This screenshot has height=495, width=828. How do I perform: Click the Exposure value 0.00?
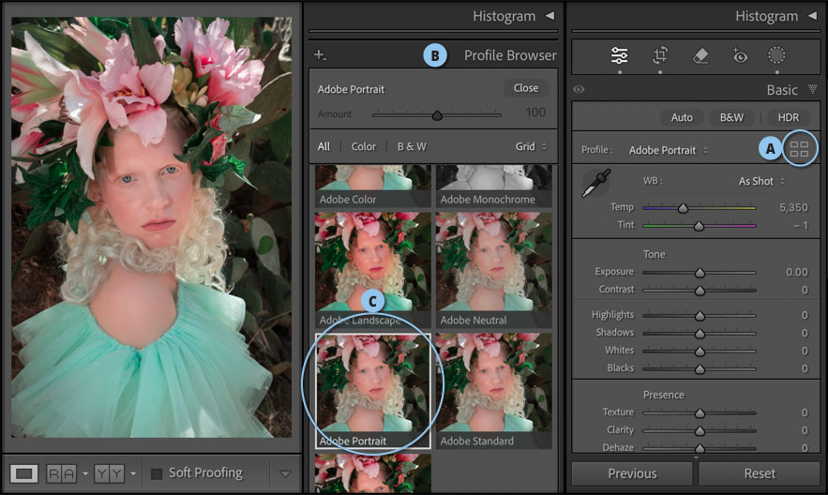pos(797,272)
